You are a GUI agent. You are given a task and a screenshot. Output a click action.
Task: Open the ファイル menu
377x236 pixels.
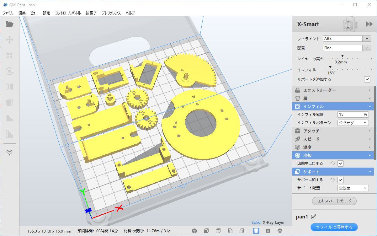(8, 13)
